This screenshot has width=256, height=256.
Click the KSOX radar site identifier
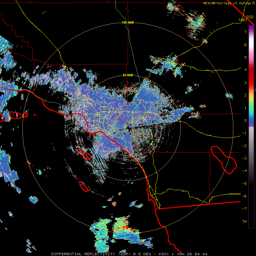coord(164,254)
